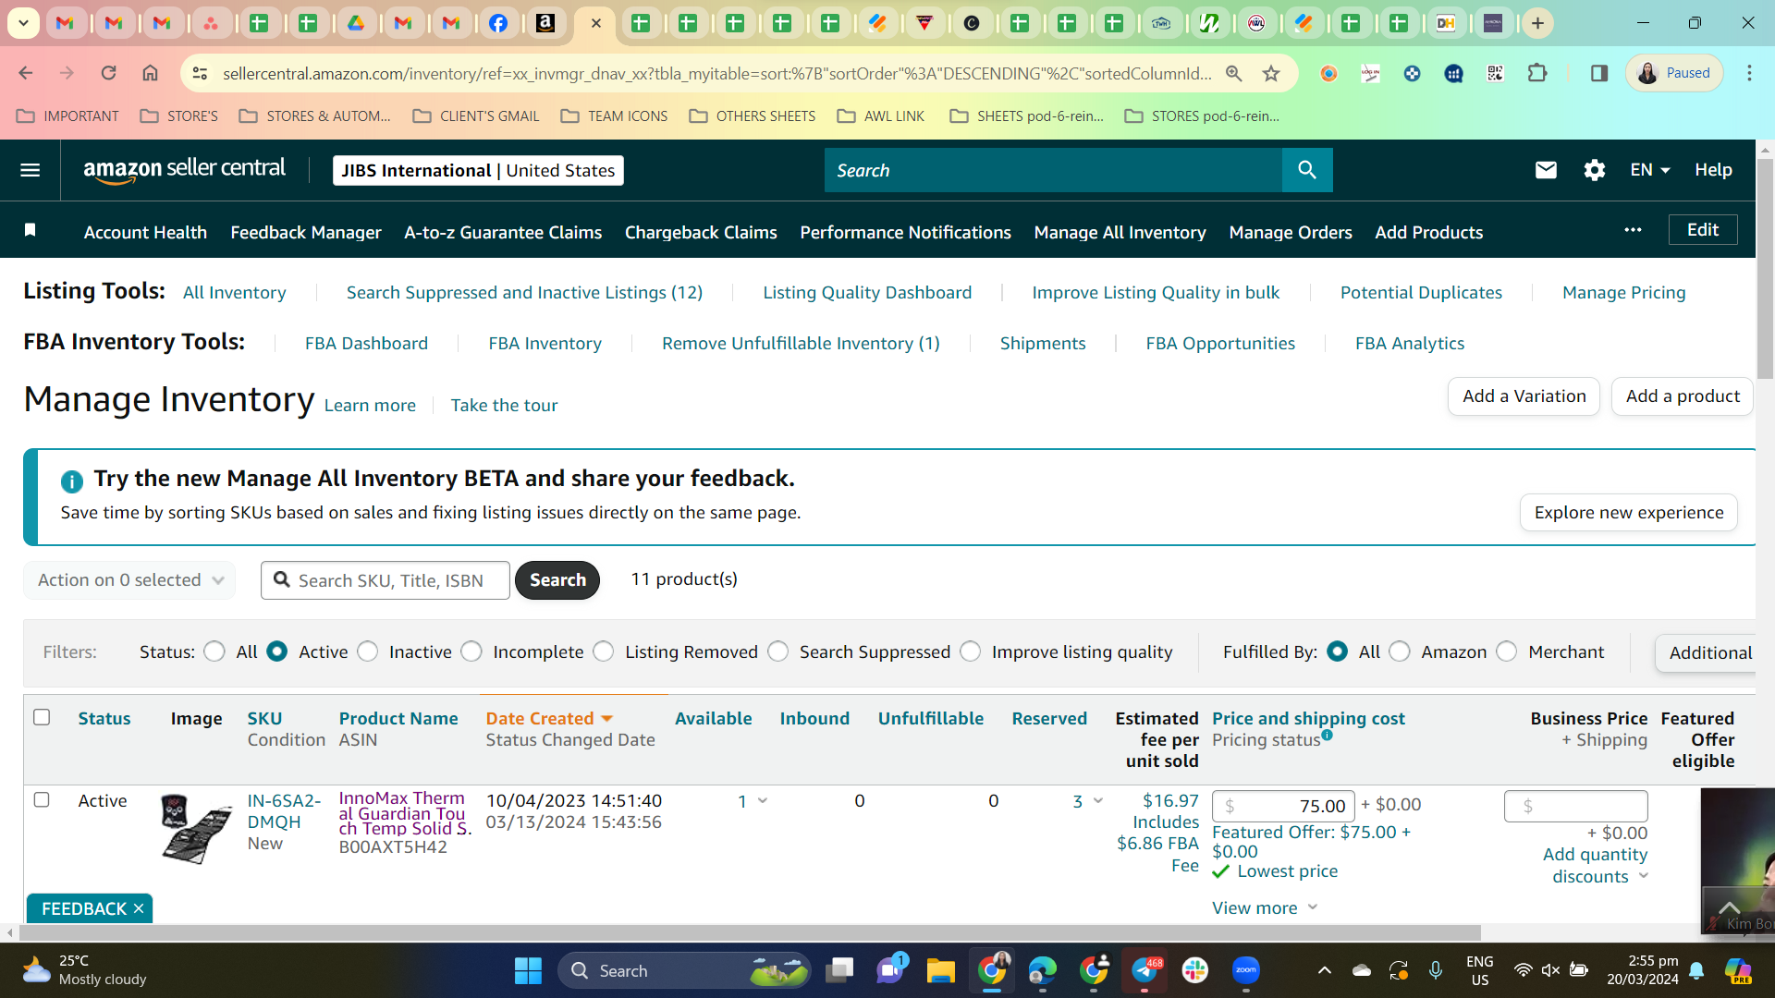The width and height of the screenshot is (1775, 998).
Task: Sort by Date Created descending arrow
Action: [x=607, y=719]
